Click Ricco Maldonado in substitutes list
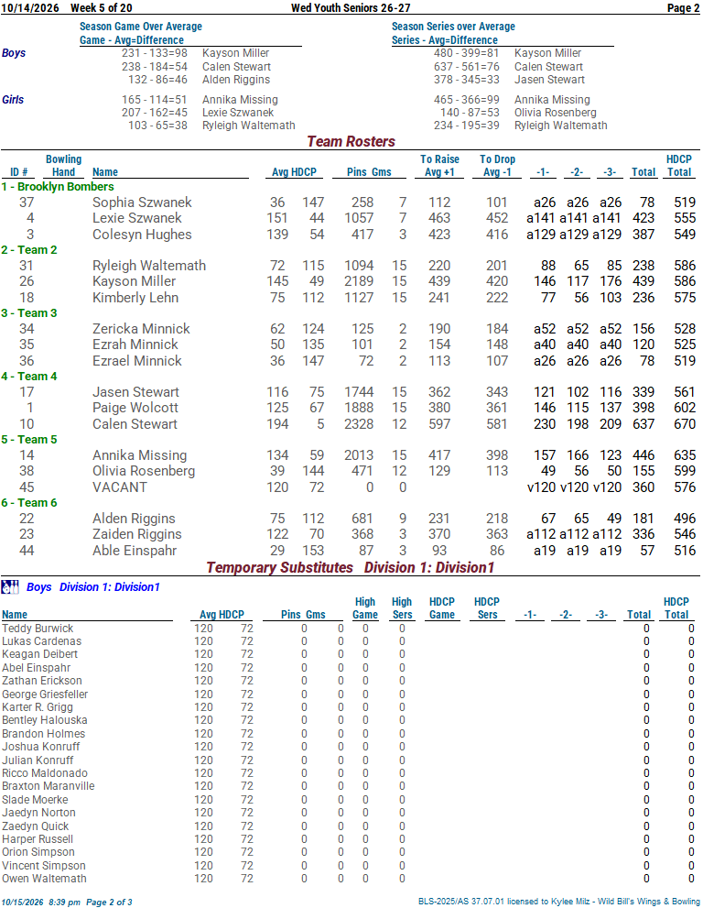 click(x=45, y=773)
